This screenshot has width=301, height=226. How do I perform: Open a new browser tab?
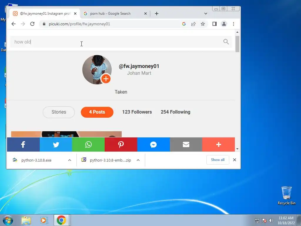click(157, 14)
